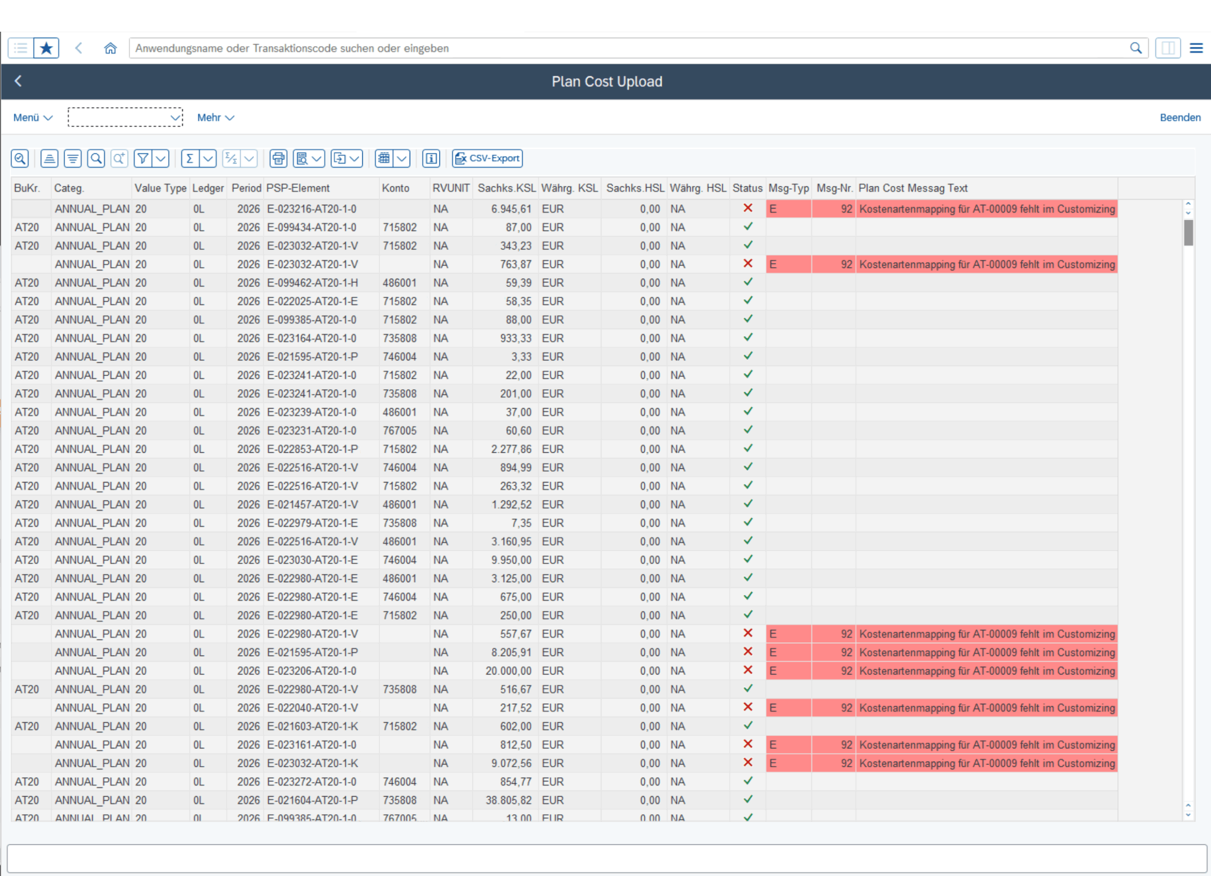This screenshot has height=876, width=1211.
Task: Sort the table in ascending order
Action: (x=49, y=158)
